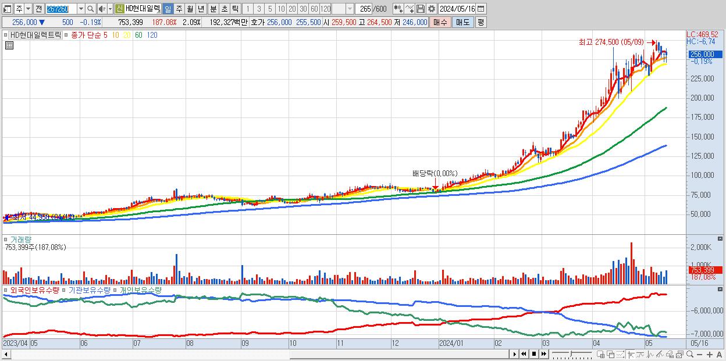726x361 pixels.
Task: Click the HD현대일렉 stock name button
Action: pyautogui.click(x=143, y=9)
